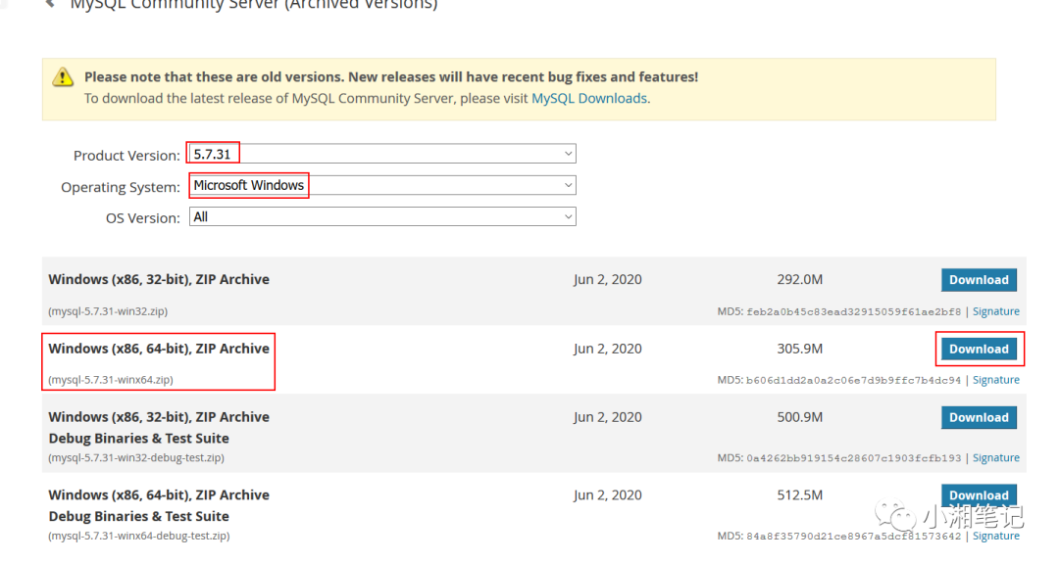Click the file name (mysql-5.7.31-win32-debug-test.zip)

(x=136, y=458)
